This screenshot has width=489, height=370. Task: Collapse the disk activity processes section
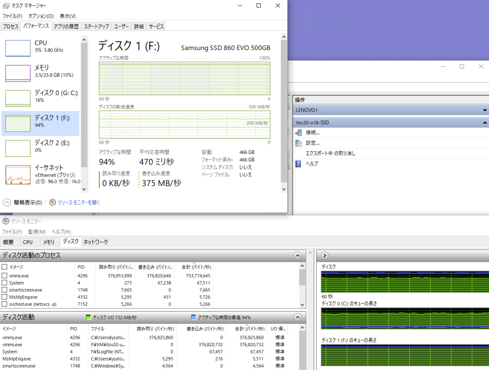[298, 255]
